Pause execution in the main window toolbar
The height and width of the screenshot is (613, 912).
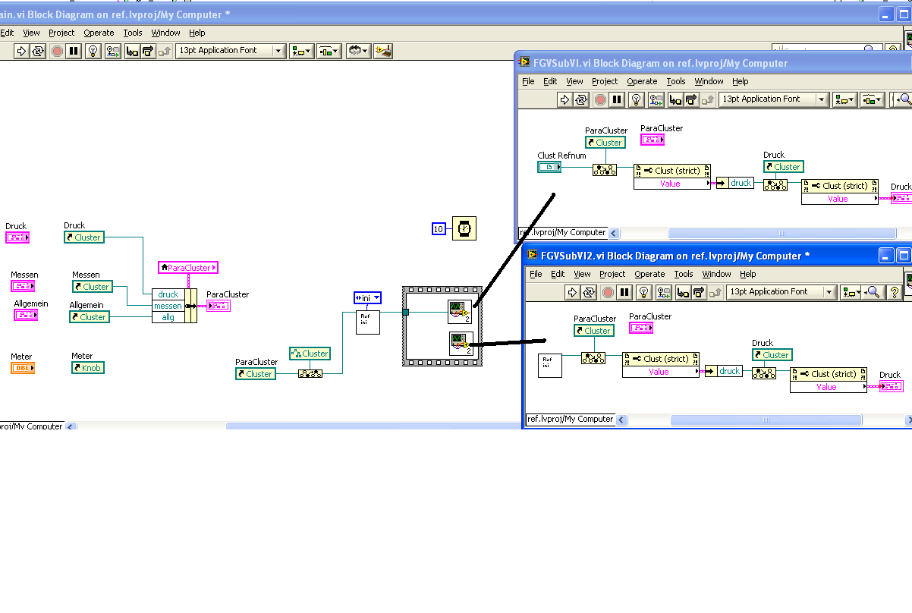click(x=74, y=51)
